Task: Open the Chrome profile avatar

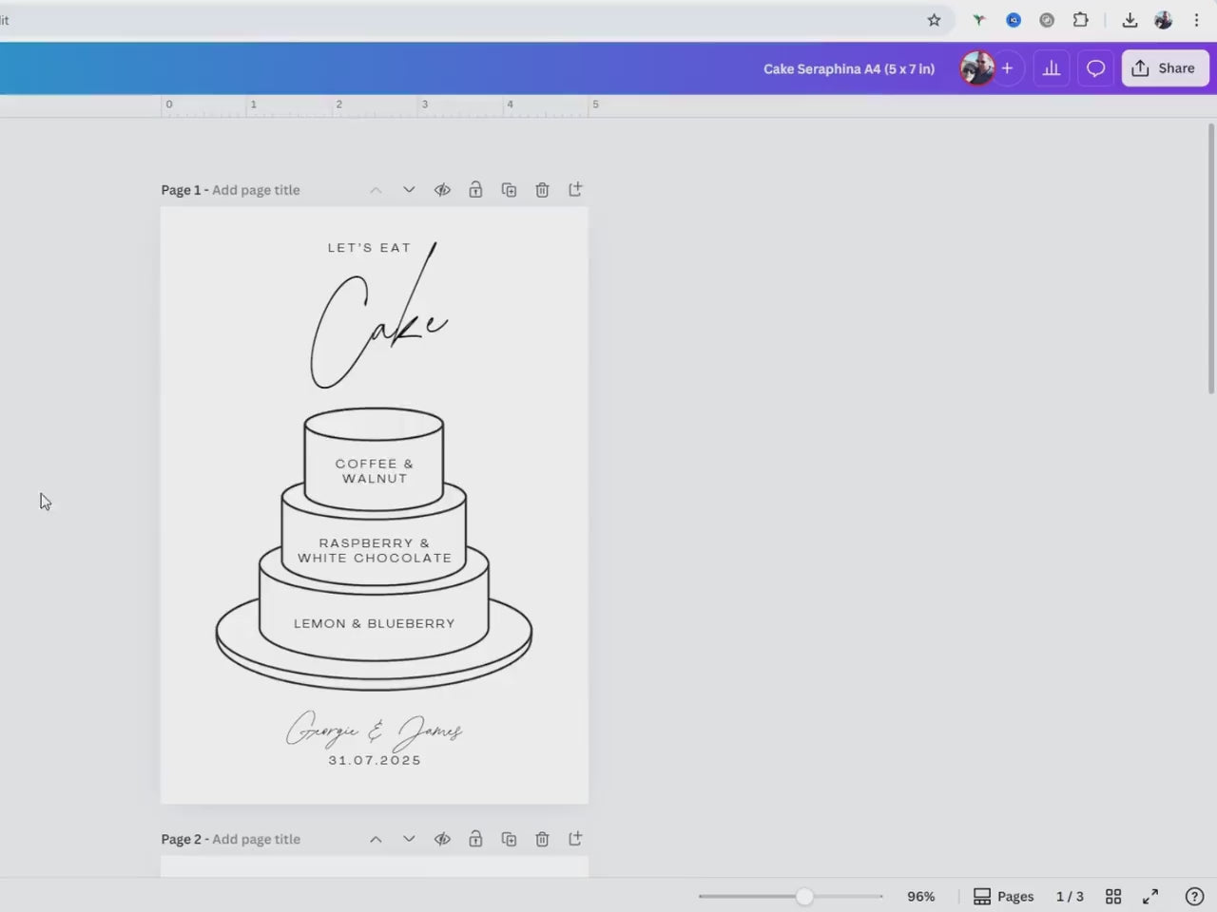Action: coord(1163,20)
